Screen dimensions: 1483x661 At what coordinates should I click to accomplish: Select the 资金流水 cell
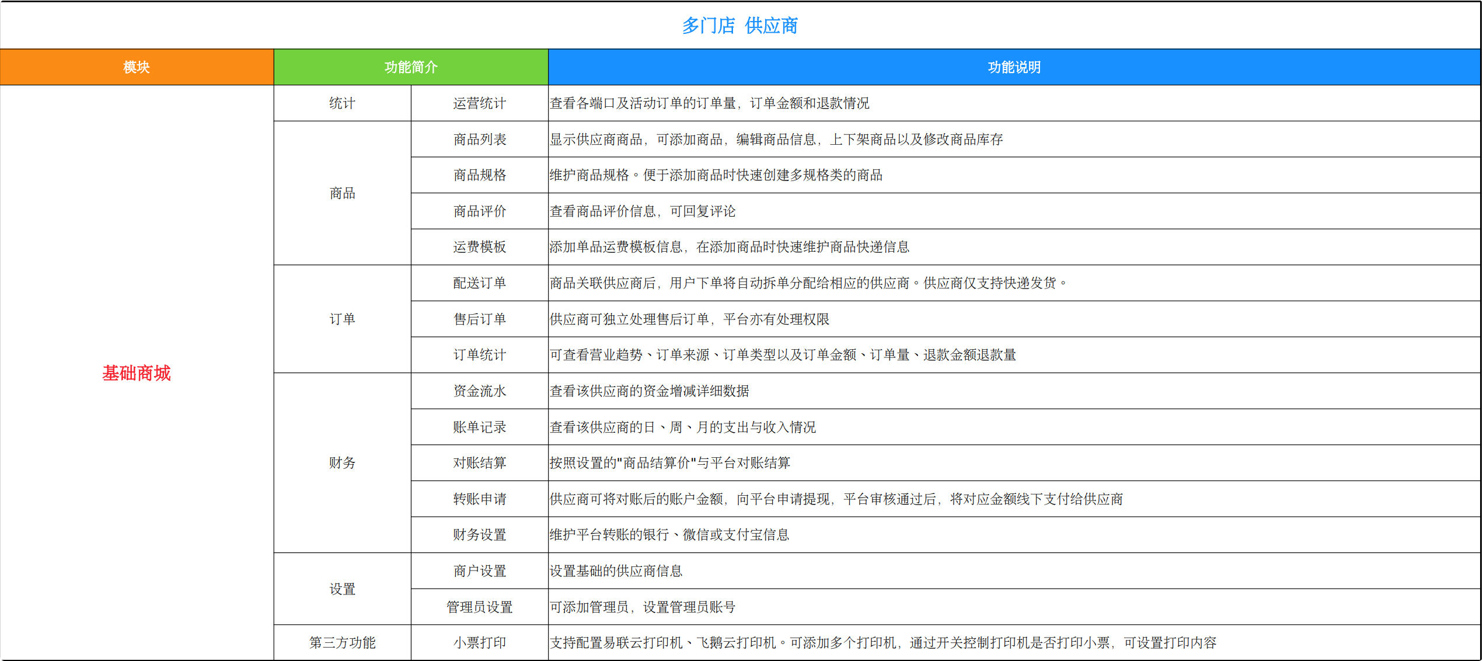tap(479, 391)
